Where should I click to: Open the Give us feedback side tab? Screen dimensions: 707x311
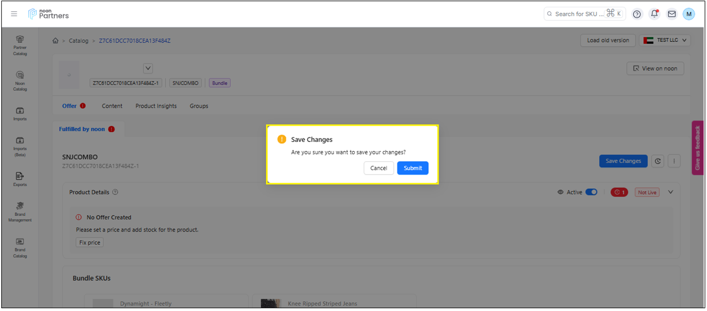697,148
